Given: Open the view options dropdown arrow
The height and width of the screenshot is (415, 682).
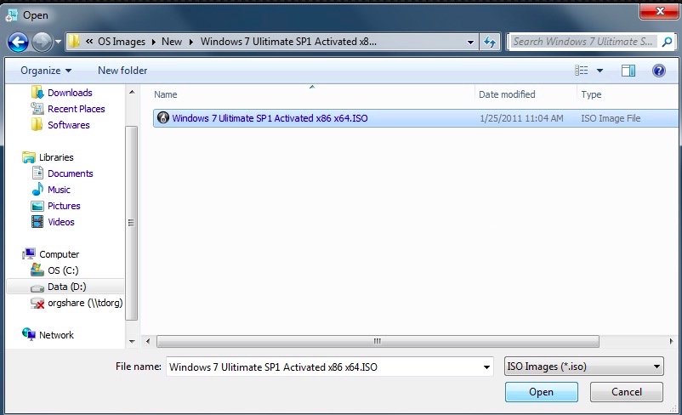Looking at the screenshot, I should (x=600, y=71).
